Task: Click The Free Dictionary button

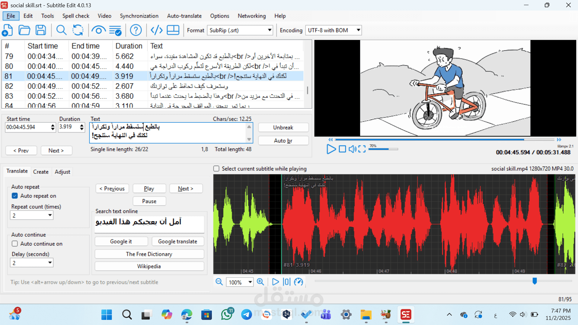Action: tap(149, 254)
